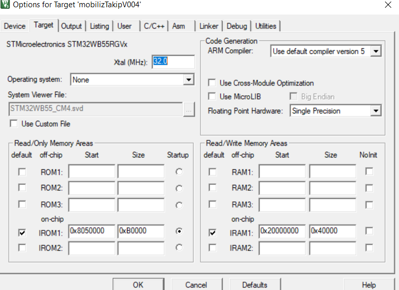Open the Output tab
Image resolution: width=399 pixels, height=290 pixels.
tap(72, 26)
